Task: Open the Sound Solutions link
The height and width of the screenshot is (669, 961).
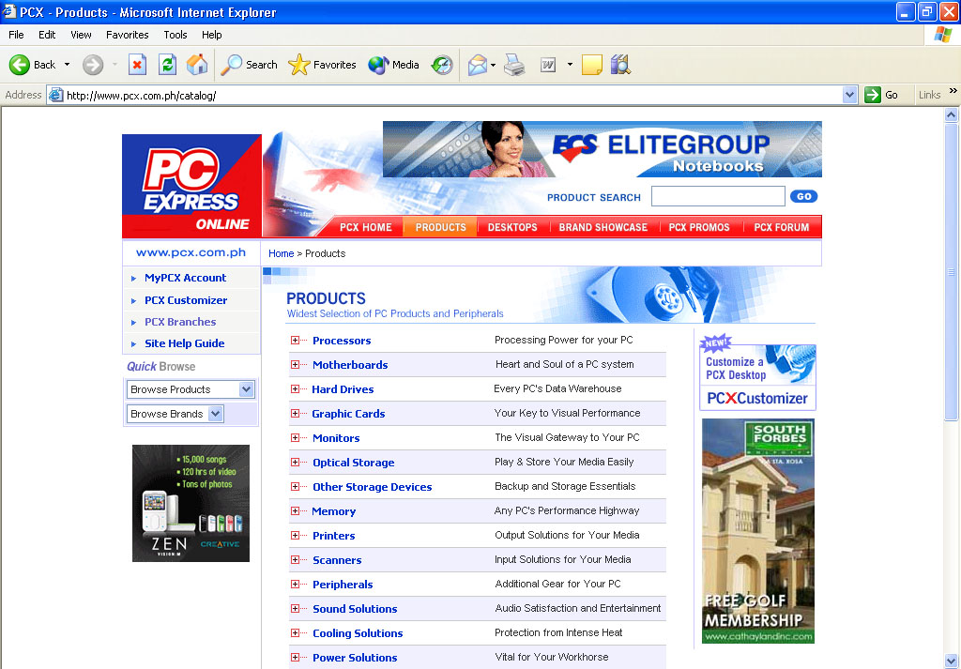Action: pyautogui.click(x=355, y=609)
